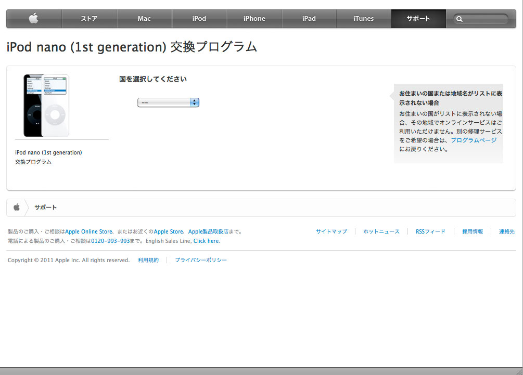View the プライバシーポリシー link
This screenshot has height=375, width=523.
[201, 260]
